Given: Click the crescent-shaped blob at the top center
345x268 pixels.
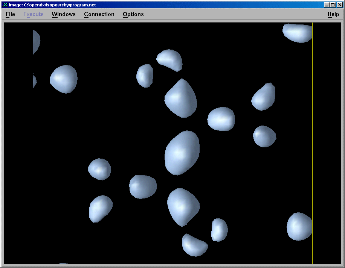Looking at the screenshot, I should [170, 59].
